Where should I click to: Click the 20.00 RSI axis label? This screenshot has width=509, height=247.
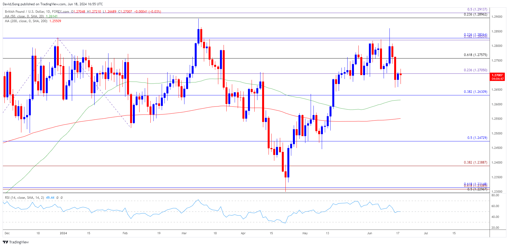point(495,228)
